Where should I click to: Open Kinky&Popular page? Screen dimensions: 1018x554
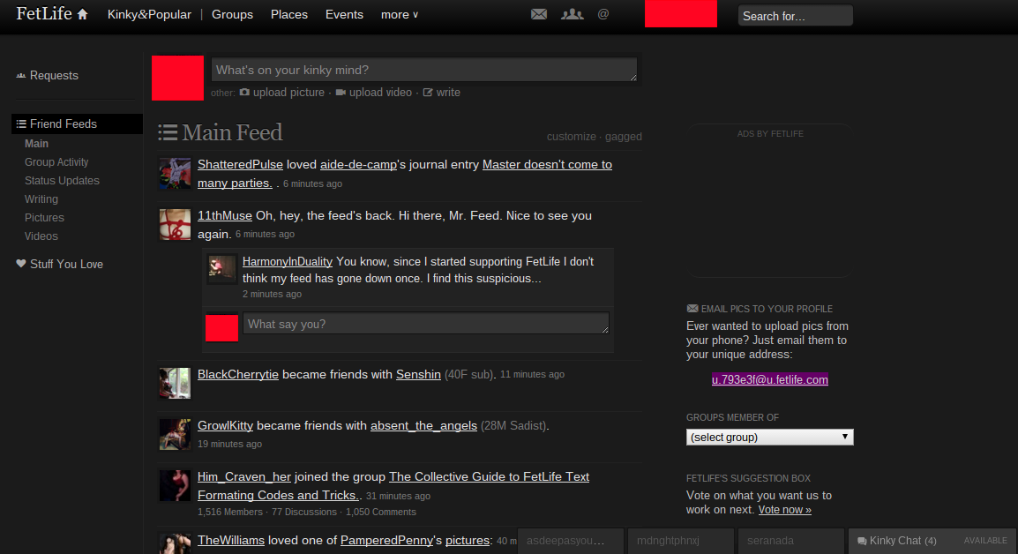click(149, 14)
